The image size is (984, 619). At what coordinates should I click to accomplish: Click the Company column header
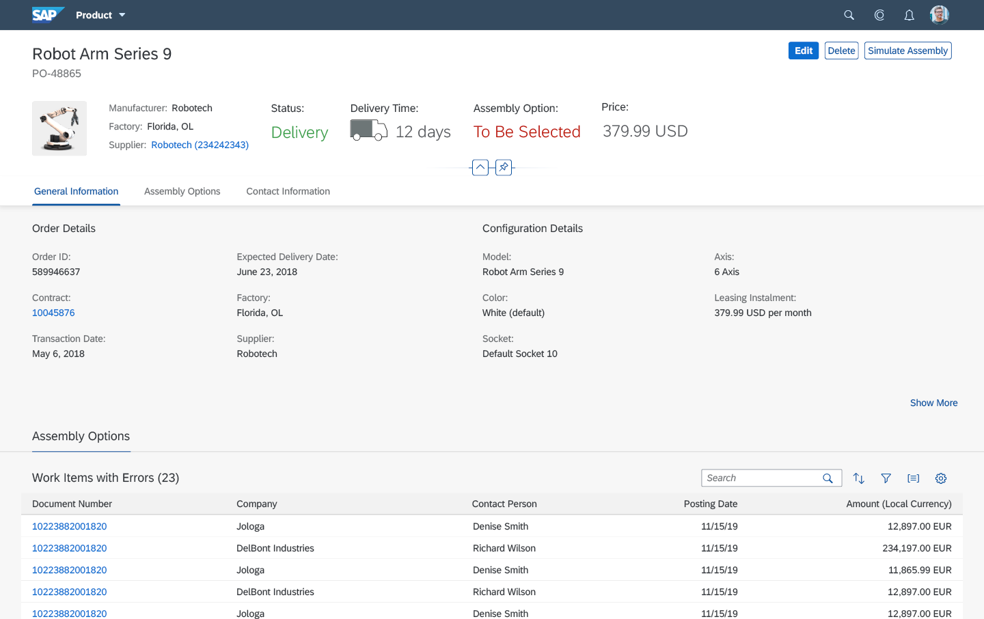click(257, 504)
